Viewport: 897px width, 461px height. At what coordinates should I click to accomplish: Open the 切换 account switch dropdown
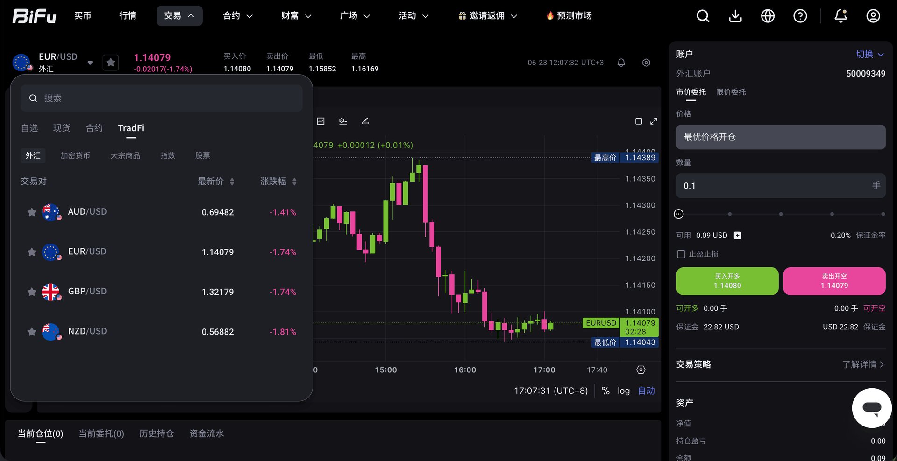coord(869,54)
